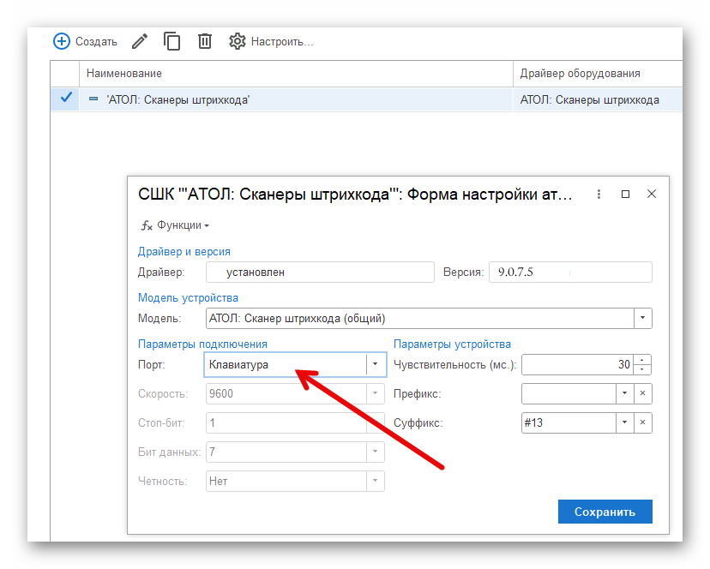Clear the Префикс field with X button

642,393
